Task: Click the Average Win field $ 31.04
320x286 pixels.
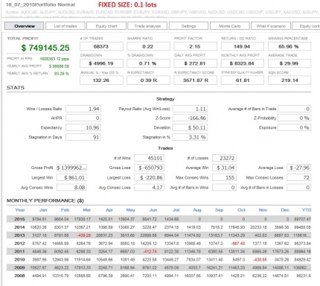Action: coord(224,168)
